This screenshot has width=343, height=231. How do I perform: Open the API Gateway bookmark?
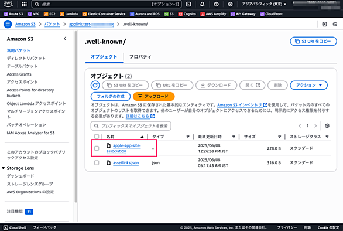point(243,14)
